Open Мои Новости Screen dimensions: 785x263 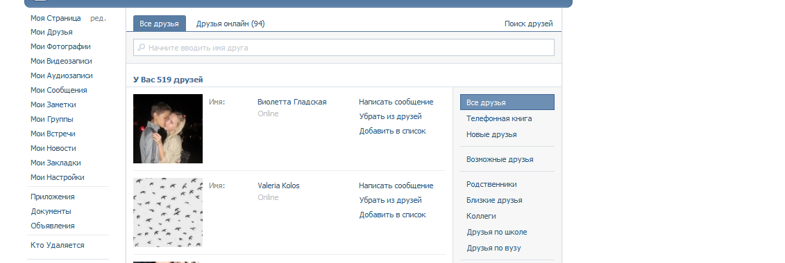point(53,147)
